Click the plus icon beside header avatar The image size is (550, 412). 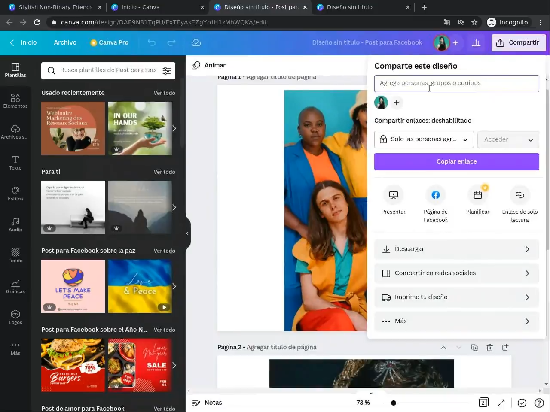pos(455,43)
